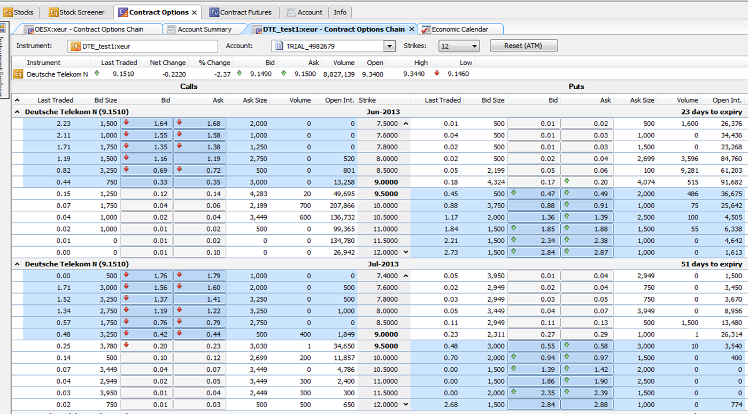The height and width of the screenshot is (414, 748).
Task: Click Jun-2013 7.5000 call bid 1.64
Action: pos(146,124)
